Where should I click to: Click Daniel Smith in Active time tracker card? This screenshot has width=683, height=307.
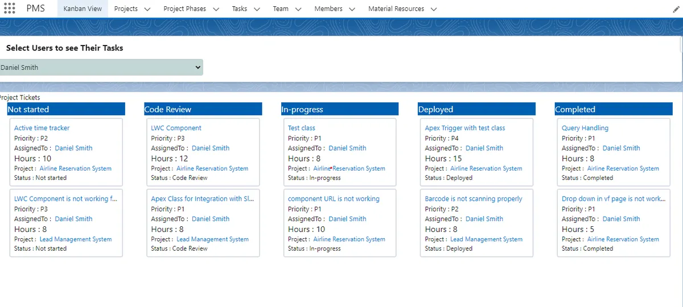coord(73,148)
